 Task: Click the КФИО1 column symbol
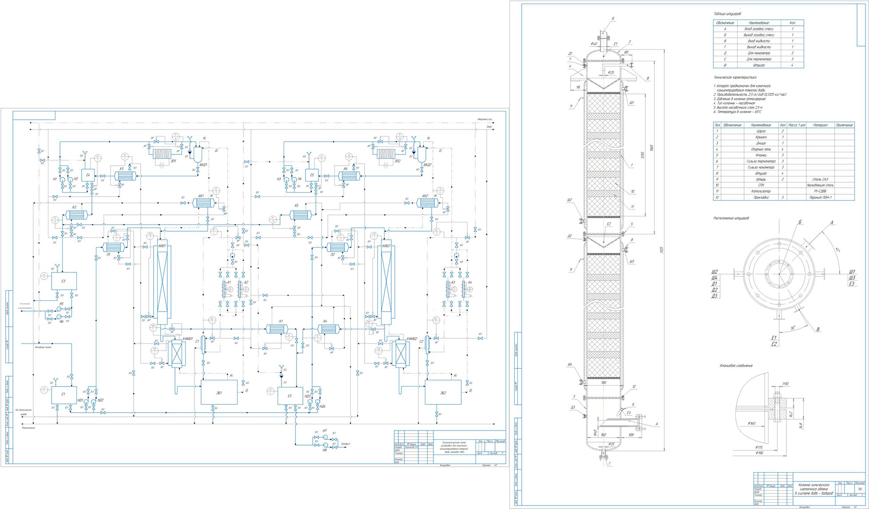pos(176,354)
